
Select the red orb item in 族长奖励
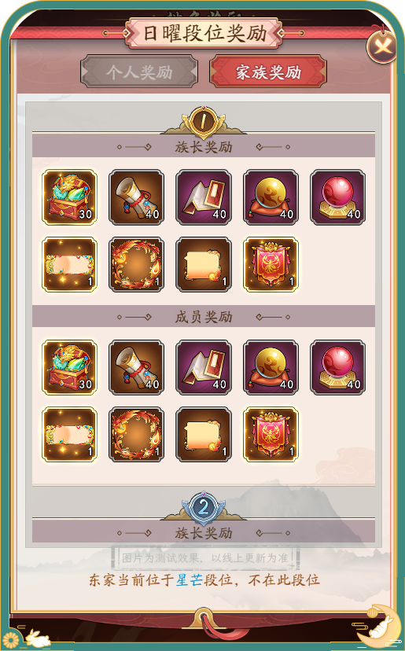(x=338, y=197)
